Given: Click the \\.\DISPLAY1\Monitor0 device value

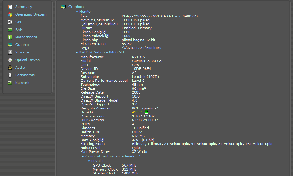Looking at the screenshot, I should coord(141,48).
